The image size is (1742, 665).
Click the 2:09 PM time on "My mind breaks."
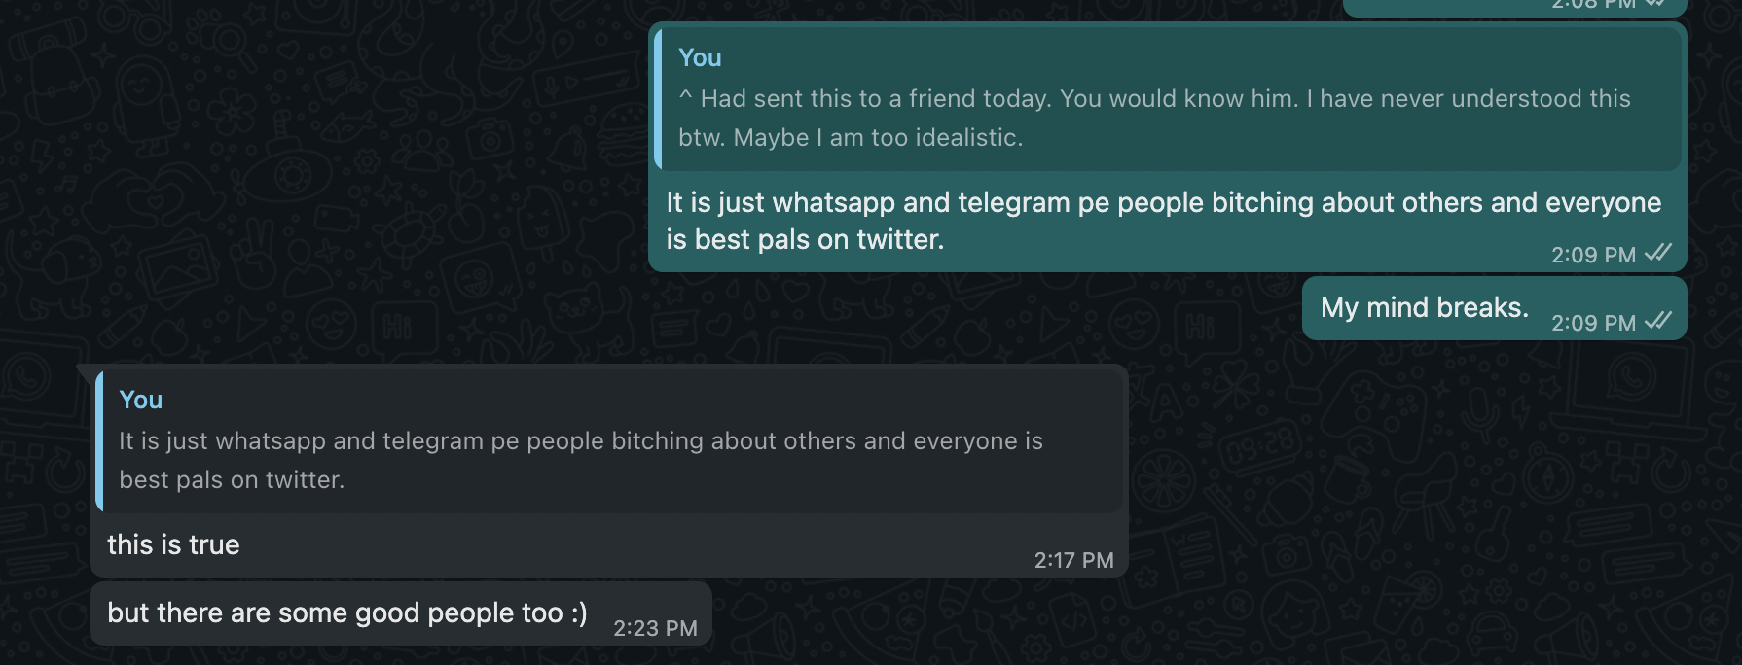[1593, 323]
